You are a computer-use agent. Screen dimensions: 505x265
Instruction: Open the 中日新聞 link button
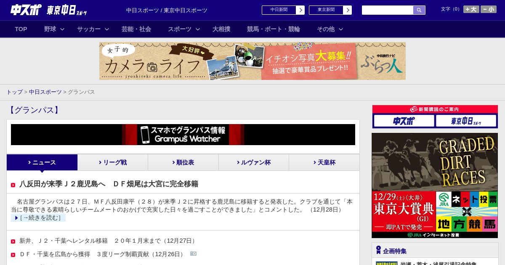click(279, 10)
